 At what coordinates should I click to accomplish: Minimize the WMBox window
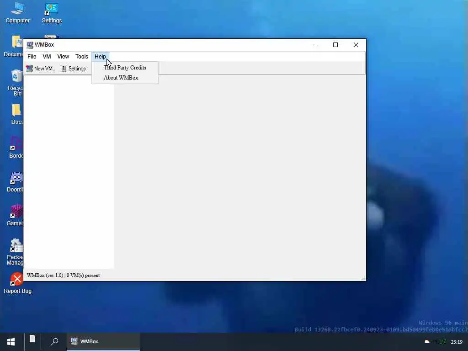315,45
